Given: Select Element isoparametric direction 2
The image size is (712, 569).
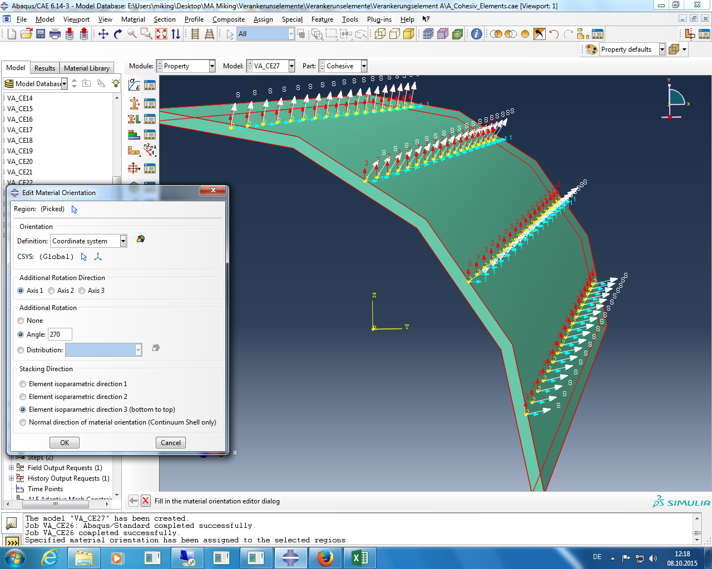Looking at the screenshot, I should [x=23, y=397].
